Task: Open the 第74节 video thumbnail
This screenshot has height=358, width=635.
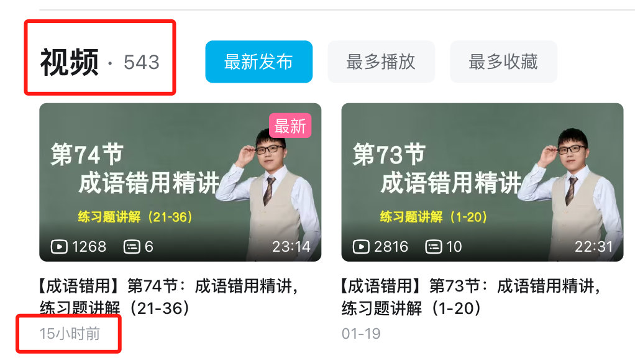Action: 180,182
